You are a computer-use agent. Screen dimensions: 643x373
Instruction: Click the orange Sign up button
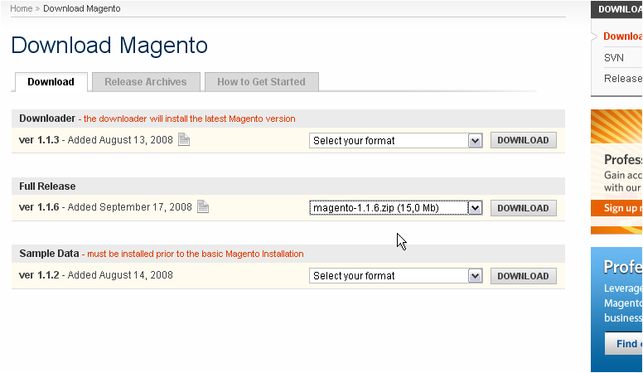tap(620, 208)
